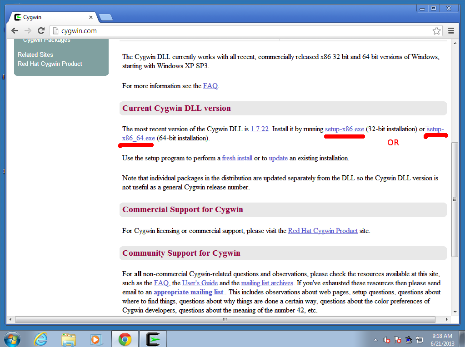
Task: Open the muted volume tray icon
Action: (386, 340)
